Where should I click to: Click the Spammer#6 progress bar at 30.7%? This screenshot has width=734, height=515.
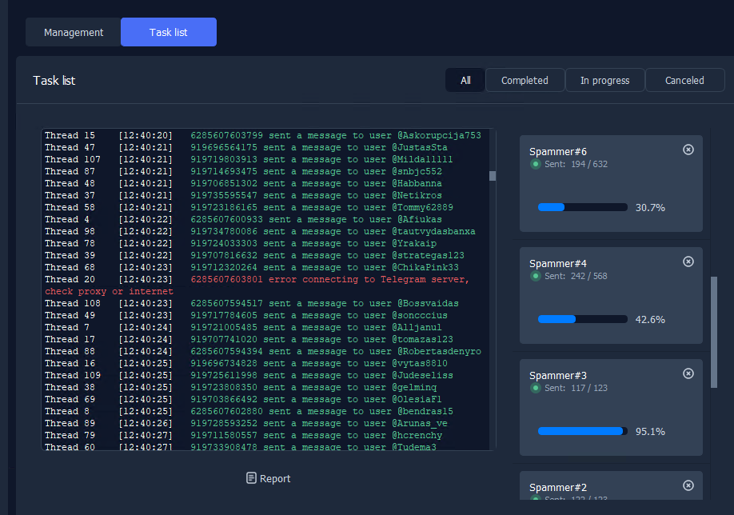coord(582,207)
